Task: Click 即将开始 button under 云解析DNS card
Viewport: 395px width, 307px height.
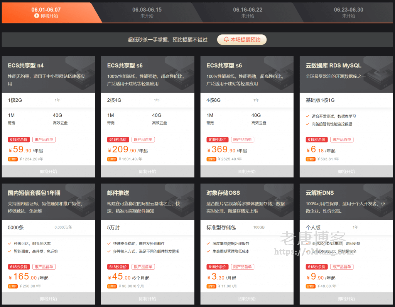Action: pos(346,299)
